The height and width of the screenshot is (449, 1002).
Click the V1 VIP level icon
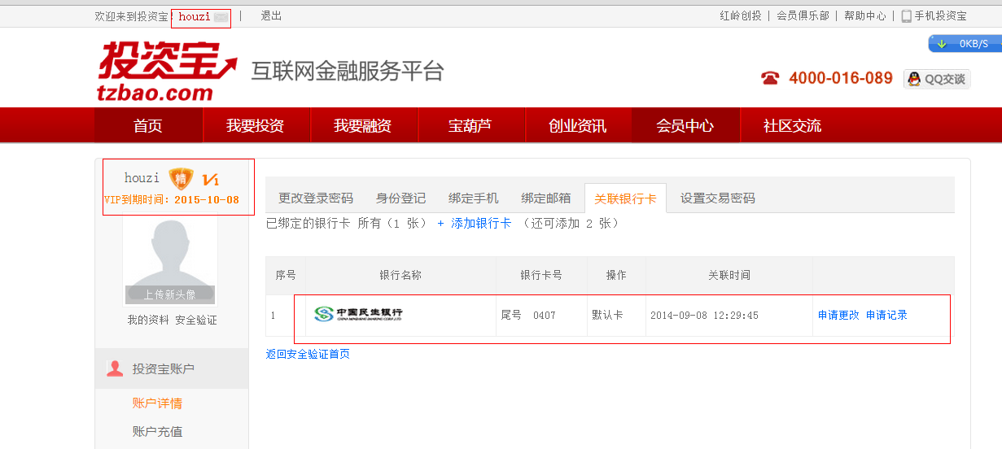[x=210, y=180]
